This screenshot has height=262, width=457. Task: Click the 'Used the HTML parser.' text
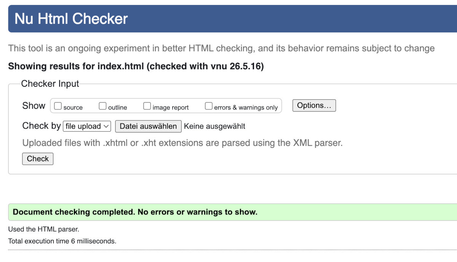point(44,229)
